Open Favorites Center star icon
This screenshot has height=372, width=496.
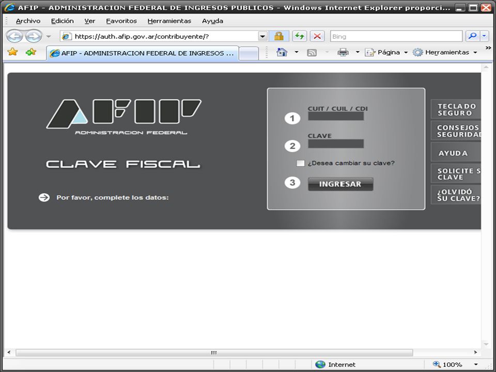pyautogui.click(x=12, y=52)
